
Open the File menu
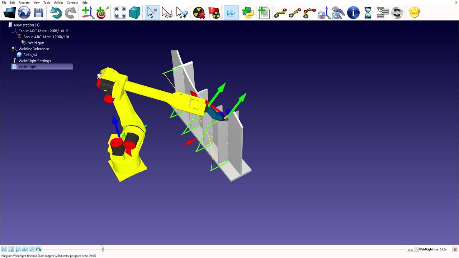[4, 3]
